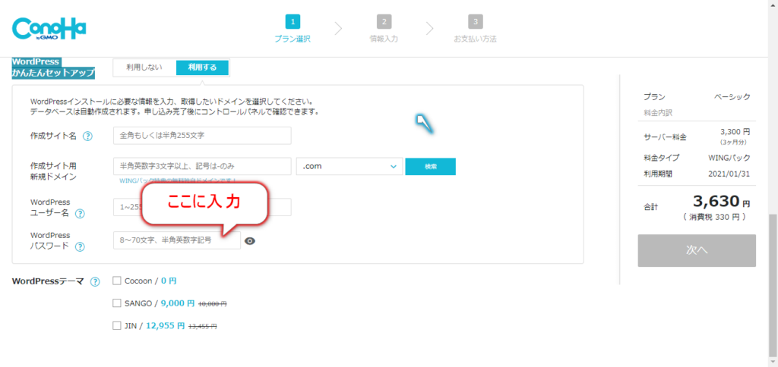The height and width of the screenshot is (367, 778).
Task: Click the 検索 domain search button
Action: pyautogui.click(x=430, y=166)
